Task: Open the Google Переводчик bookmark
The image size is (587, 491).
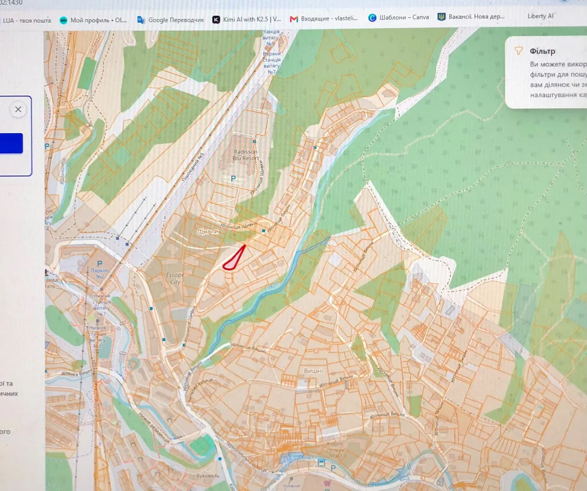Action: coord(171,20)
